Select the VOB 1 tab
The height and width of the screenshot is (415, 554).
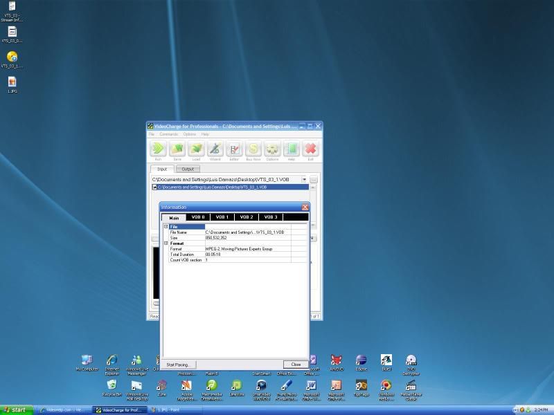[x=222, y=217]
